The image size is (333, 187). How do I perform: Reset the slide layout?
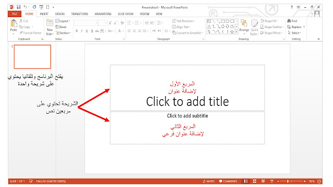tap(61, 27)
